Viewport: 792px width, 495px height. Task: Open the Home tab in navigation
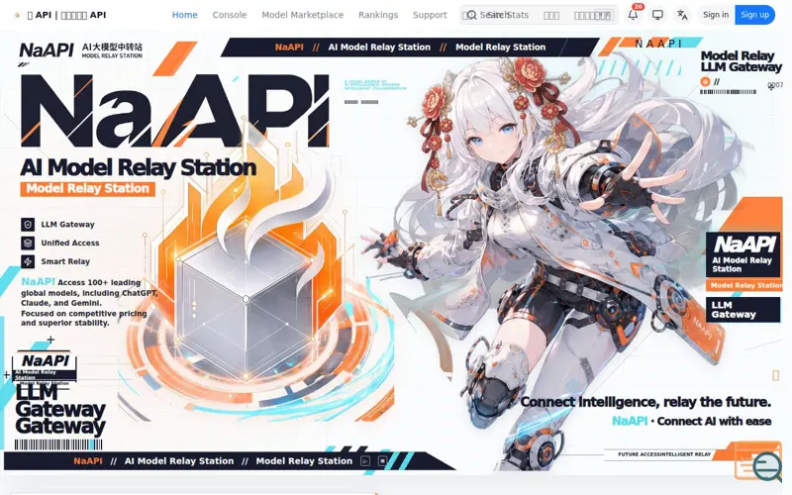184,15
